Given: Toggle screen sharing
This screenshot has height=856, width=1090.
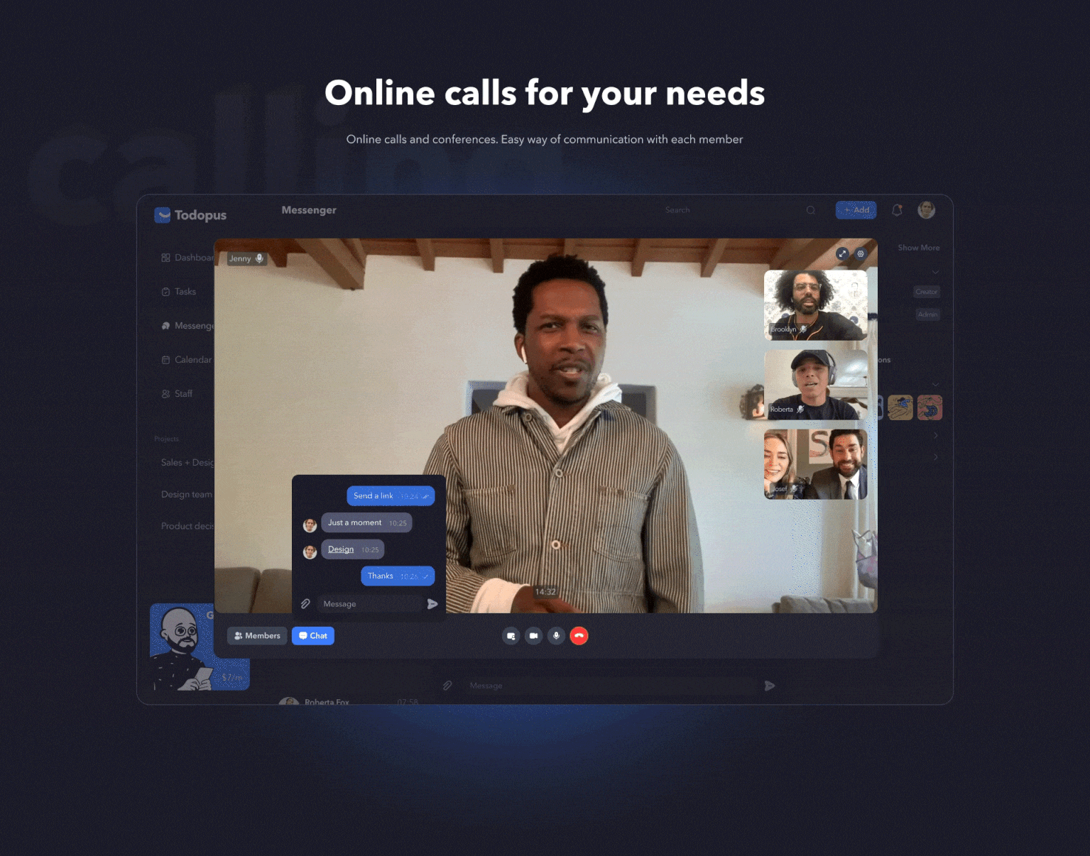Looking at the screenshot, I should [x=511, y=636].
